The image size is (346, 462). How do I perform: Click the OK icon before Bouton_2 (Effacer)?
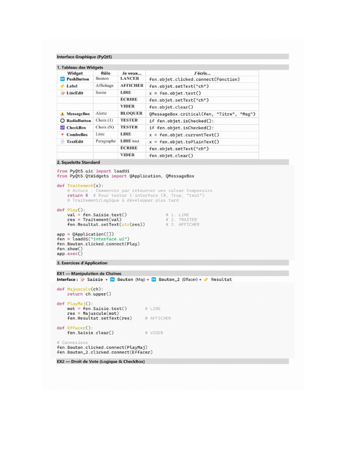coord(154,279)
